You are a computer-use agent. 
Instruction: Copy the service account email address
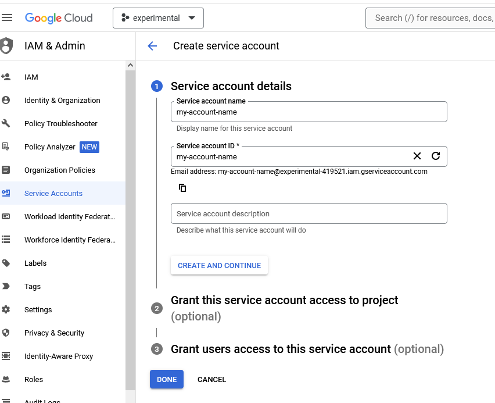(x=182, y=187)
